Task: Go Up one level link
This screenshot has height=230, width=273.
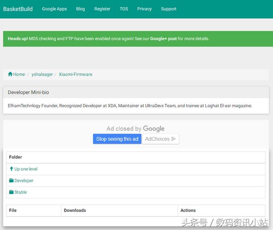Action: (x=26, y=169)
